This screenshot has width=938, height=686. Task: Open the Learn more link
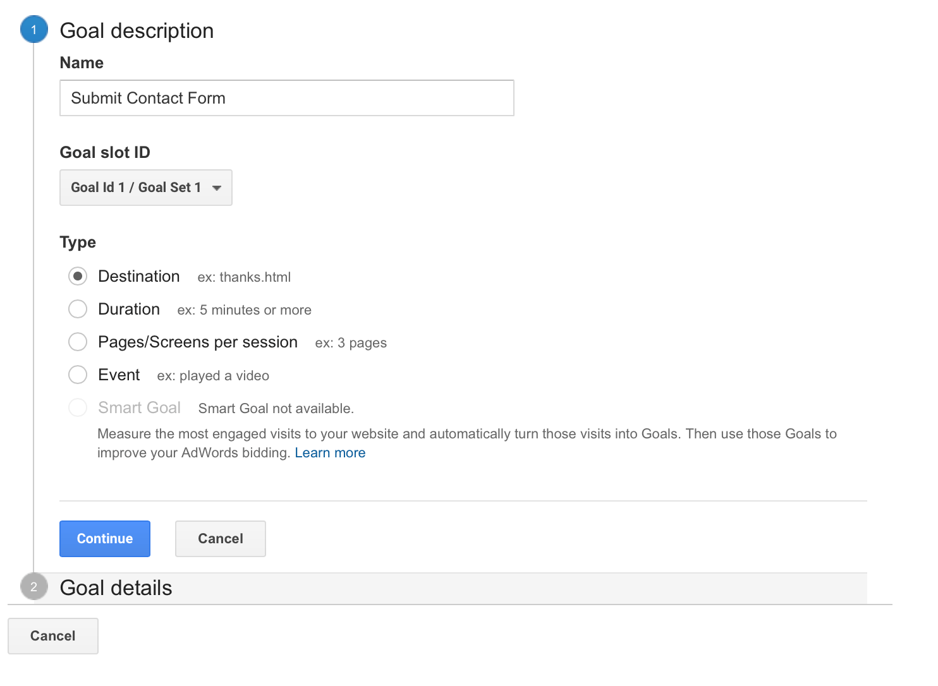tap(330, 453)
